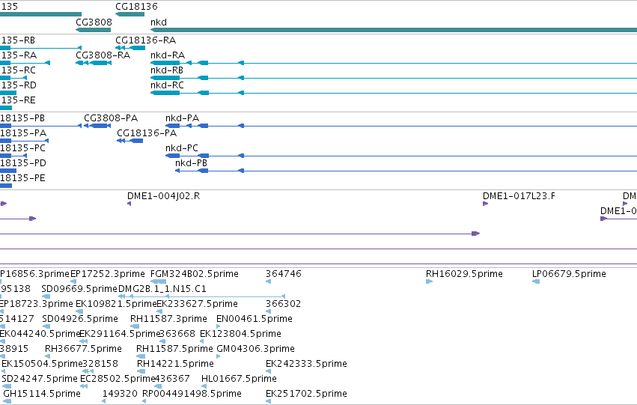Select the CG18136 gene feature label
This screenshot has width=637, height=405.
[x=136, y=7]
